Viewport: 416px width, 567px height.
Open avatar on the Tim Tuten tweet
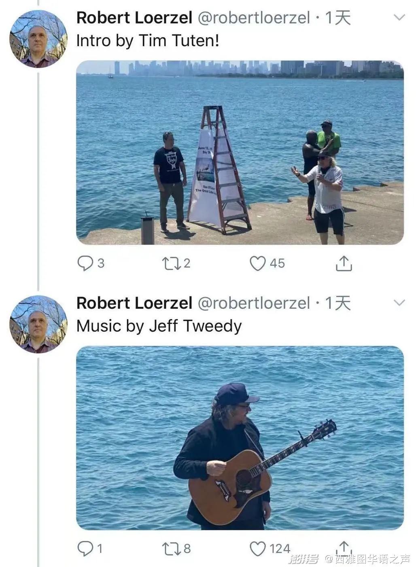click(38, 39)
